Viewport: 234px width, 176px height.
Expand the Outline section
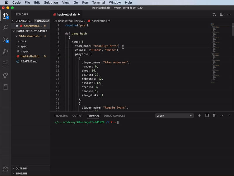pos(13,168)
